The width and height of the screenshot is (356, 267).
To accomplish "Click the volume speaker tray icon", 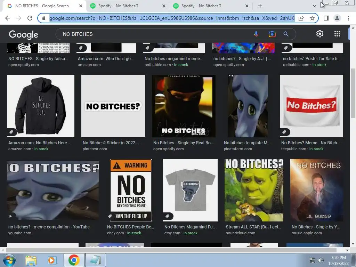I will [321, 261].
